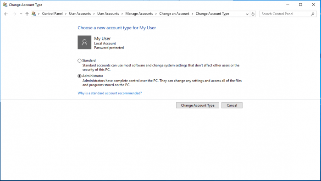Refresh the Control Panel page

[253, 14]
